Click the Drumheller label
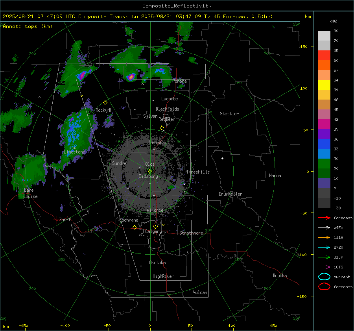 coord(230,194)
